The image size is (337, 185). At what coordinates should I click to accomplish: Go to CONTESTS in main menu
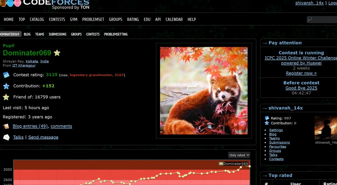tap(57, 19)
